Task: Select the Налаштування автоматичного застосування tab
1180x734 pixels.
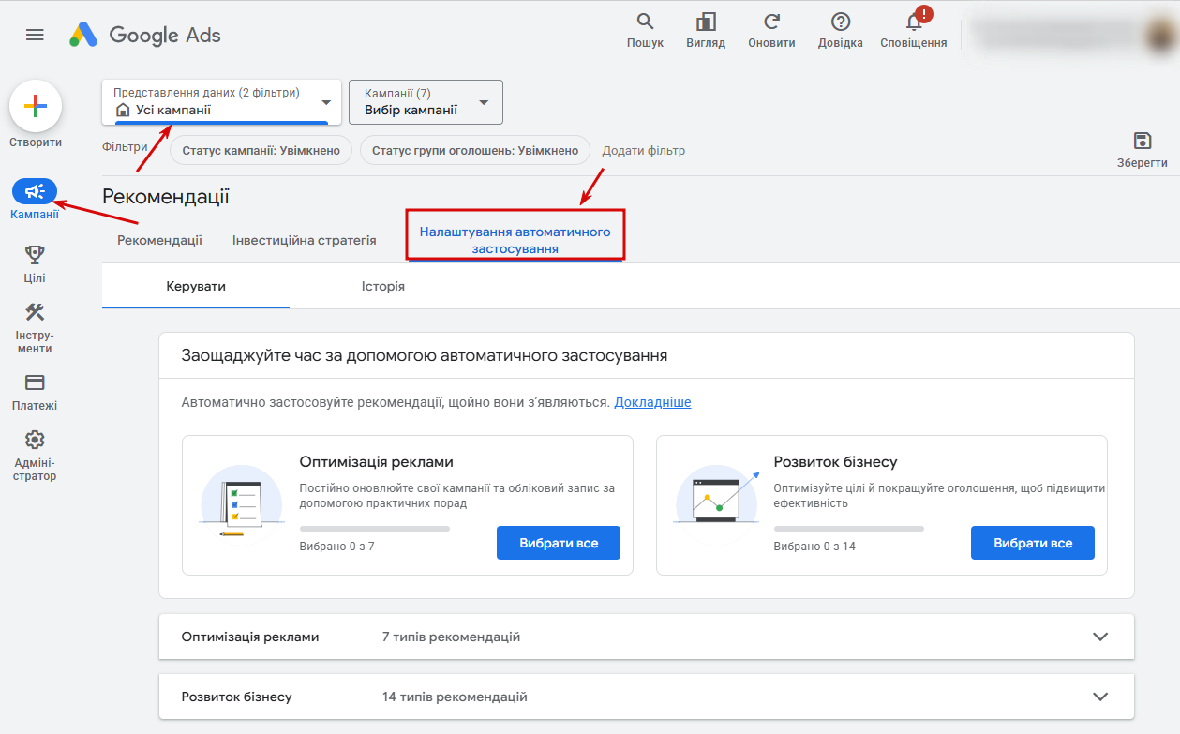Action: coord(515,240)
